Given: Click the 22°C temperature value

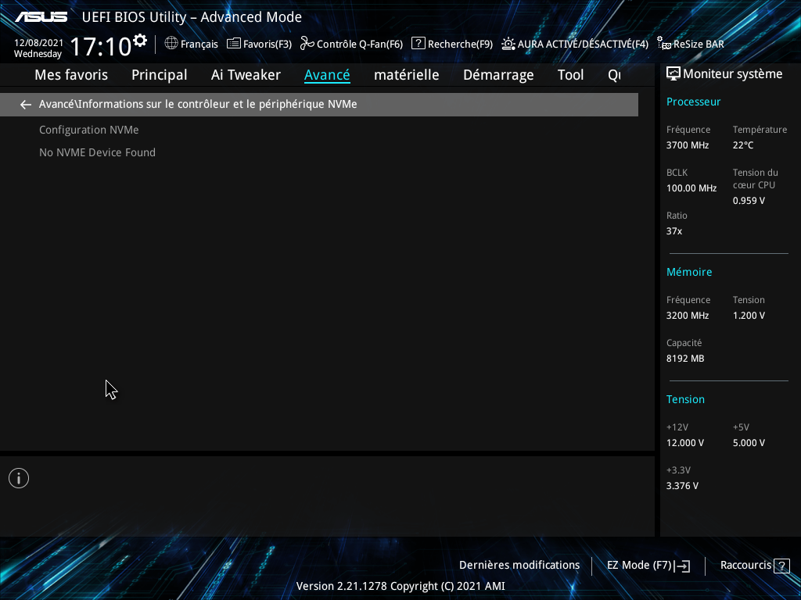Looking at the screenshot, I should point(743,145).
